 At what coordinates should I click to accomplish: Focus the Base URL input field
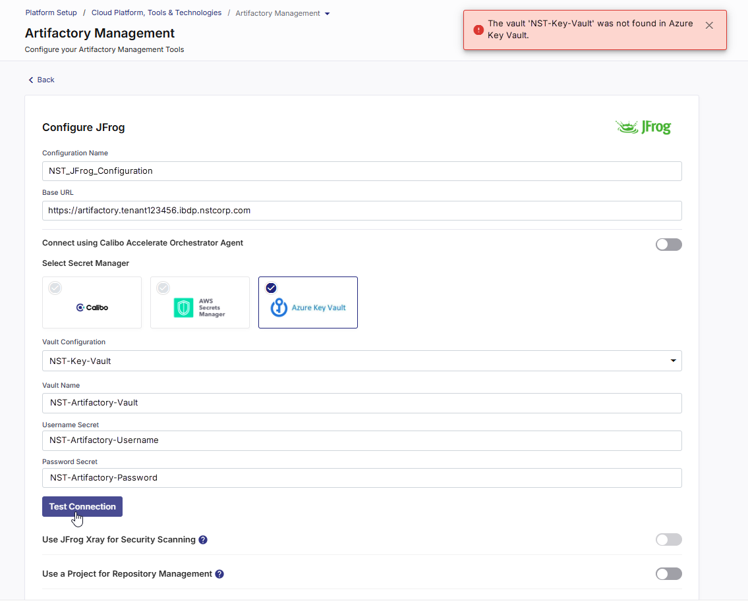pyautogui.click(x=361, y=211)
